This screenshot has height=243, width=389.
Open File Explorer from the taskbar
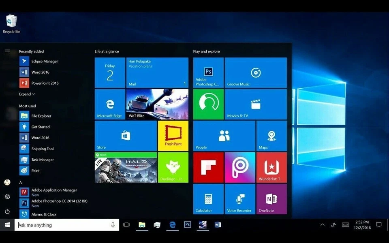coord(142,225)
